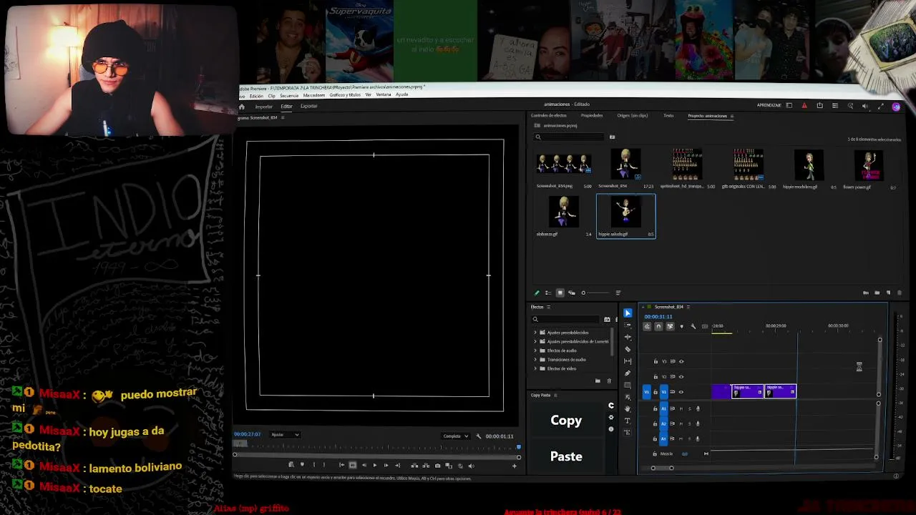The image size is (916, 515).
Task: Step back one frame in Program monitor
Action: coord(364,466)
